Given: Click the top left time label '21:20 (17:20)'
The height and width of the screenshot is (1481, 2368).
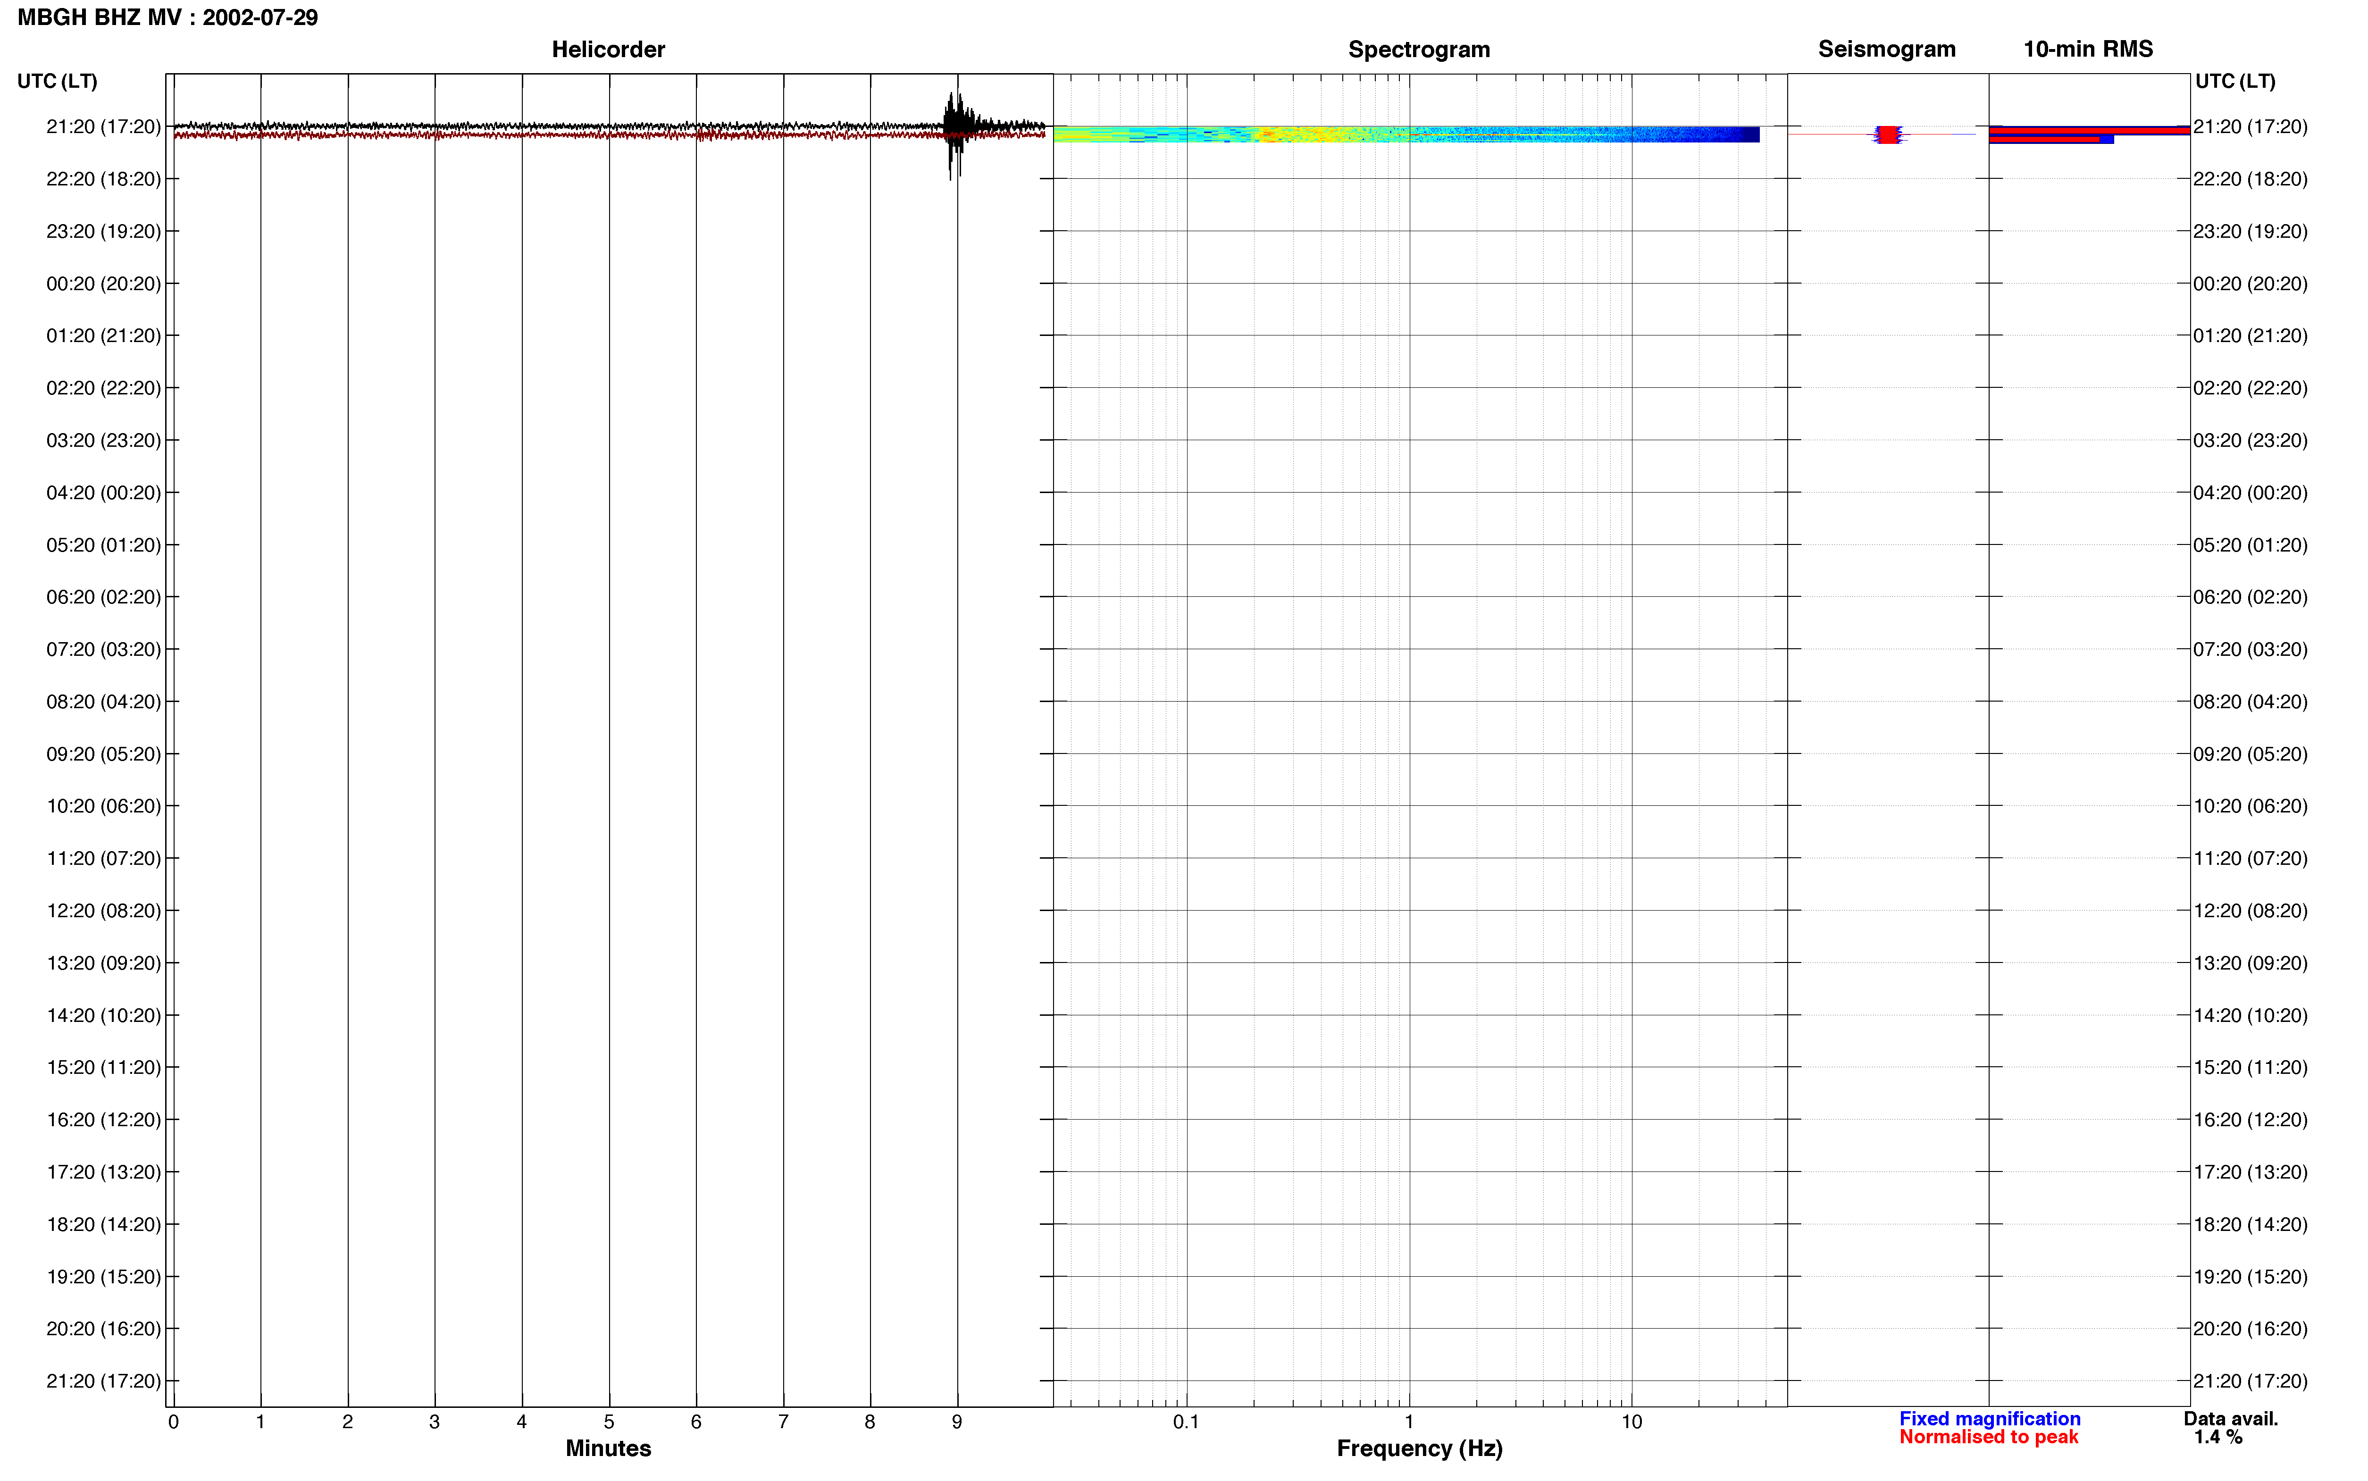Looking at the screenshot, I should coord(104,126).
